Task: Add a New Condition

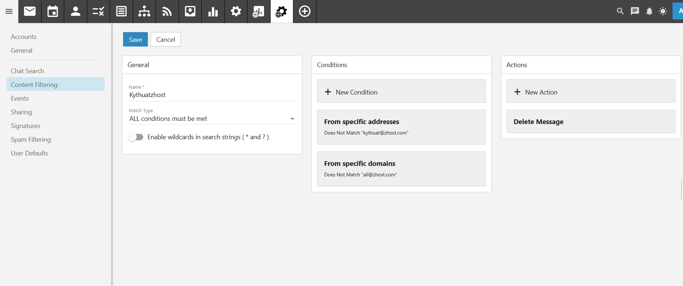Action: [x=401, y=92]
